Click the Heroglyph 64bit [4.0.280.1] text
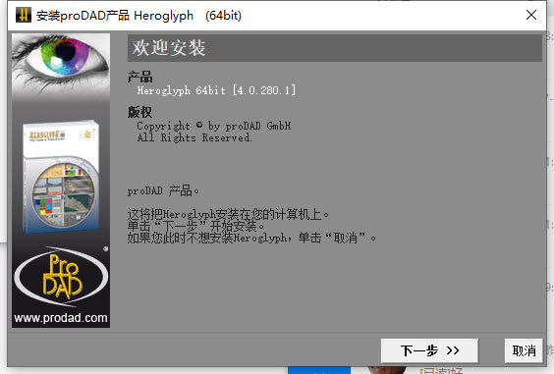The height and width of the screenshot is (374, 554). [216, 90]
